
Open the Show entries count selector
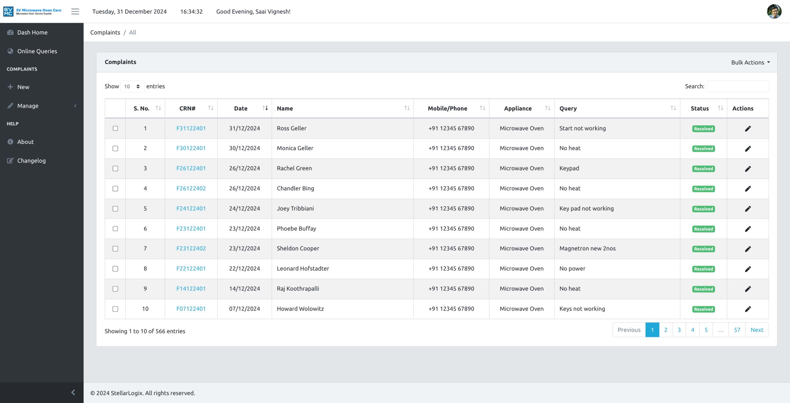132,86
